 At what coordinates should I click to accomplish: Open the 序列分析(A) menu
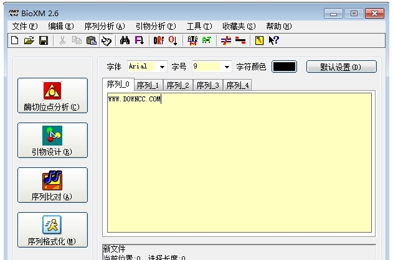[105, 26]
